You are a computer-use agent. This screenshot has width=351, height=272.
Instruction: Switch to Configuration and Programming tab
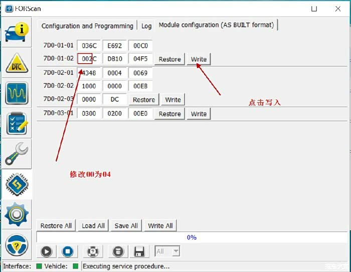point(87,26)
